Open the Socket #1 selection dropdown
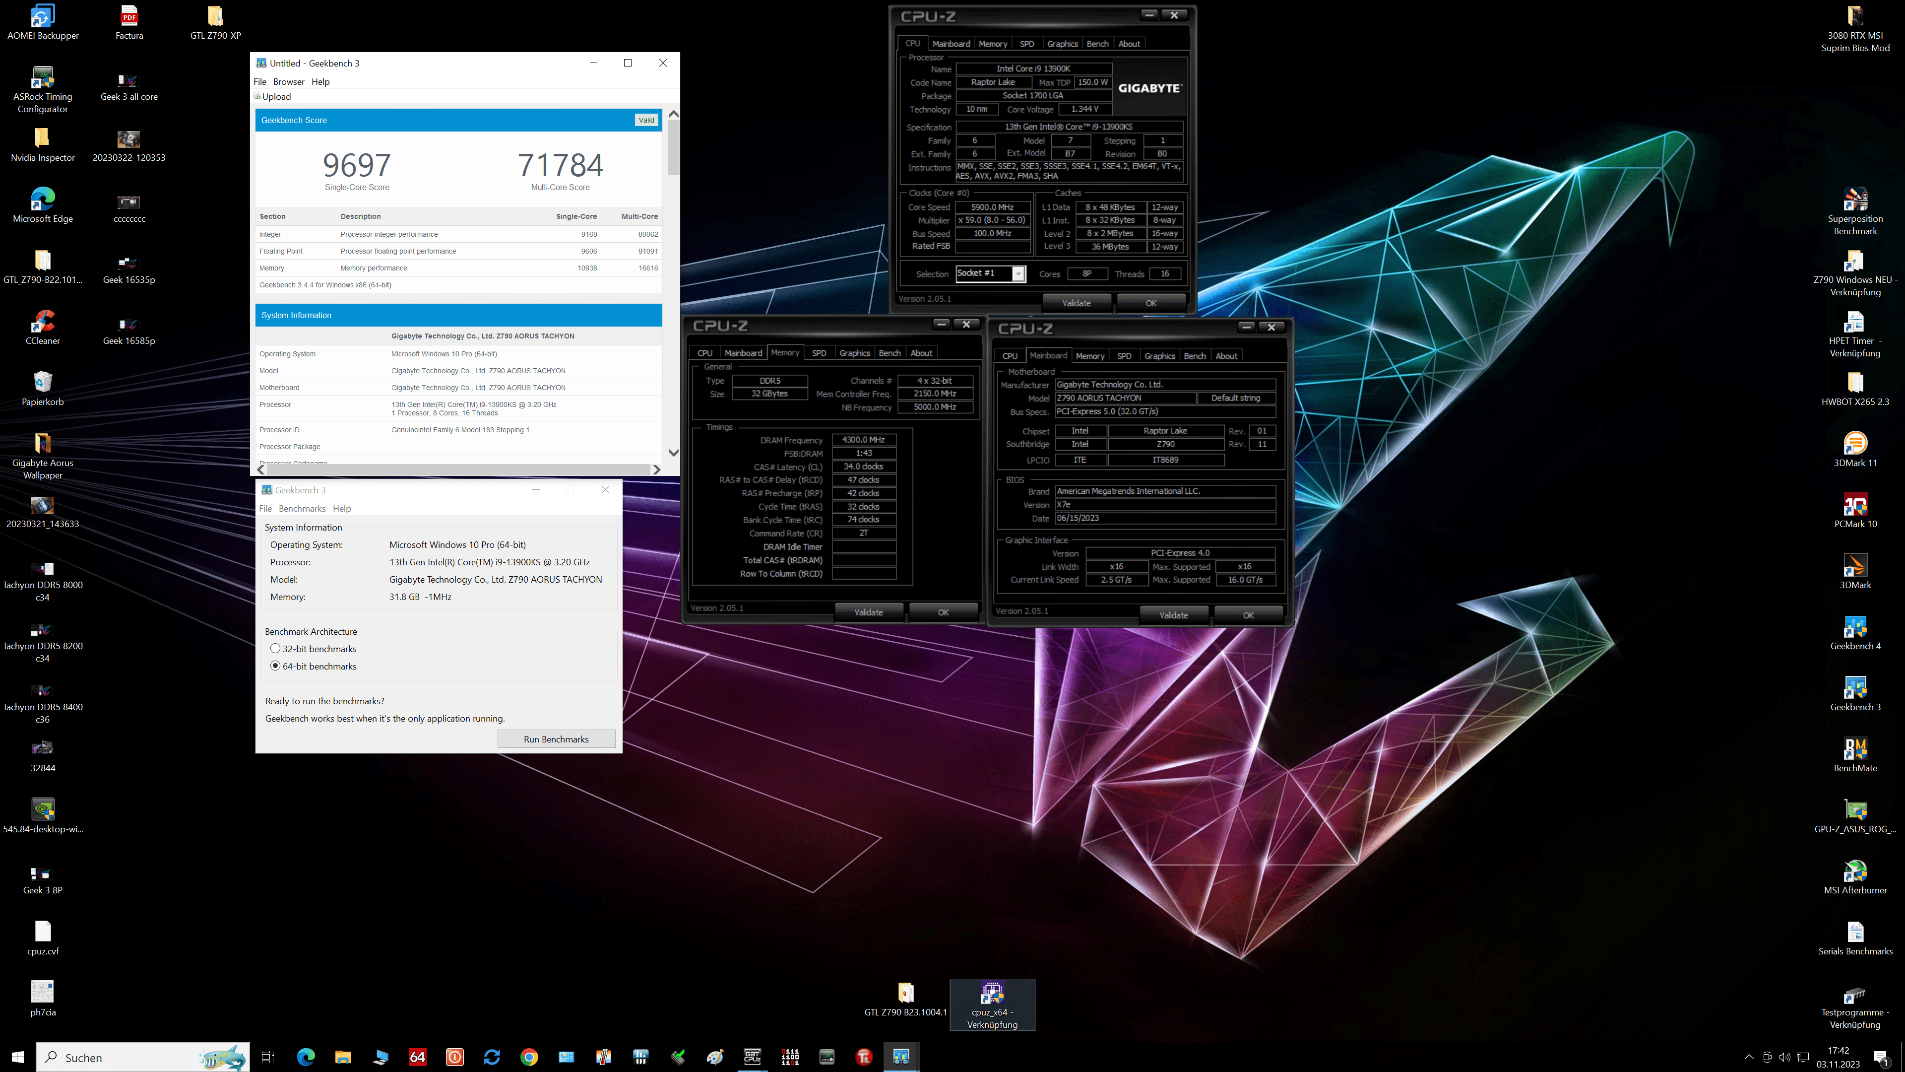This screenshot has width=1905, height=1072. (x=1018, y=274)
